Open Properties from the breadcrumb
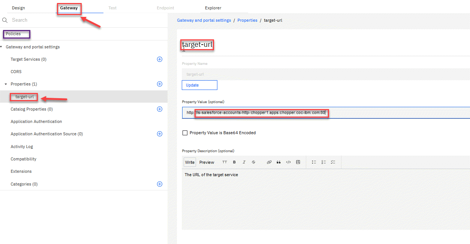470x244 pixels. coord(247,20)
